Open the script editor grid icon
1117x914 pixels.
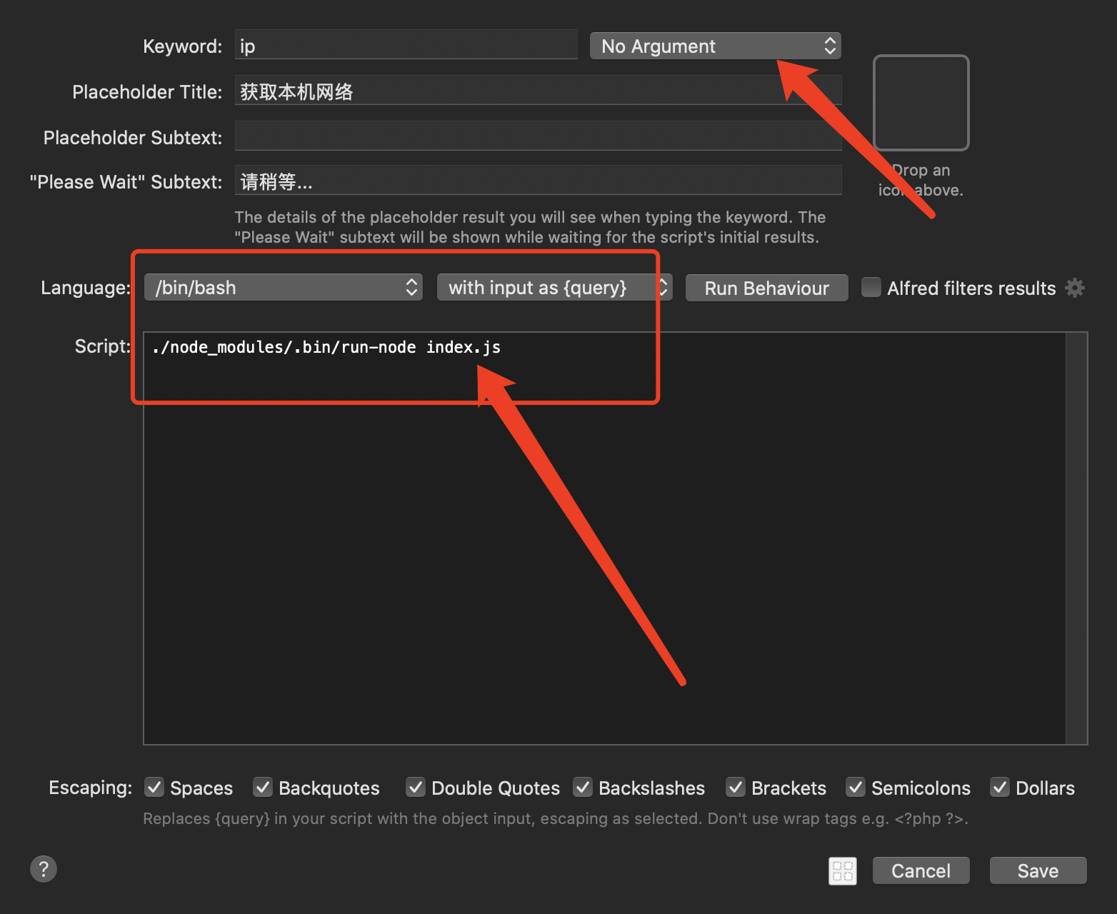[843, 871]
